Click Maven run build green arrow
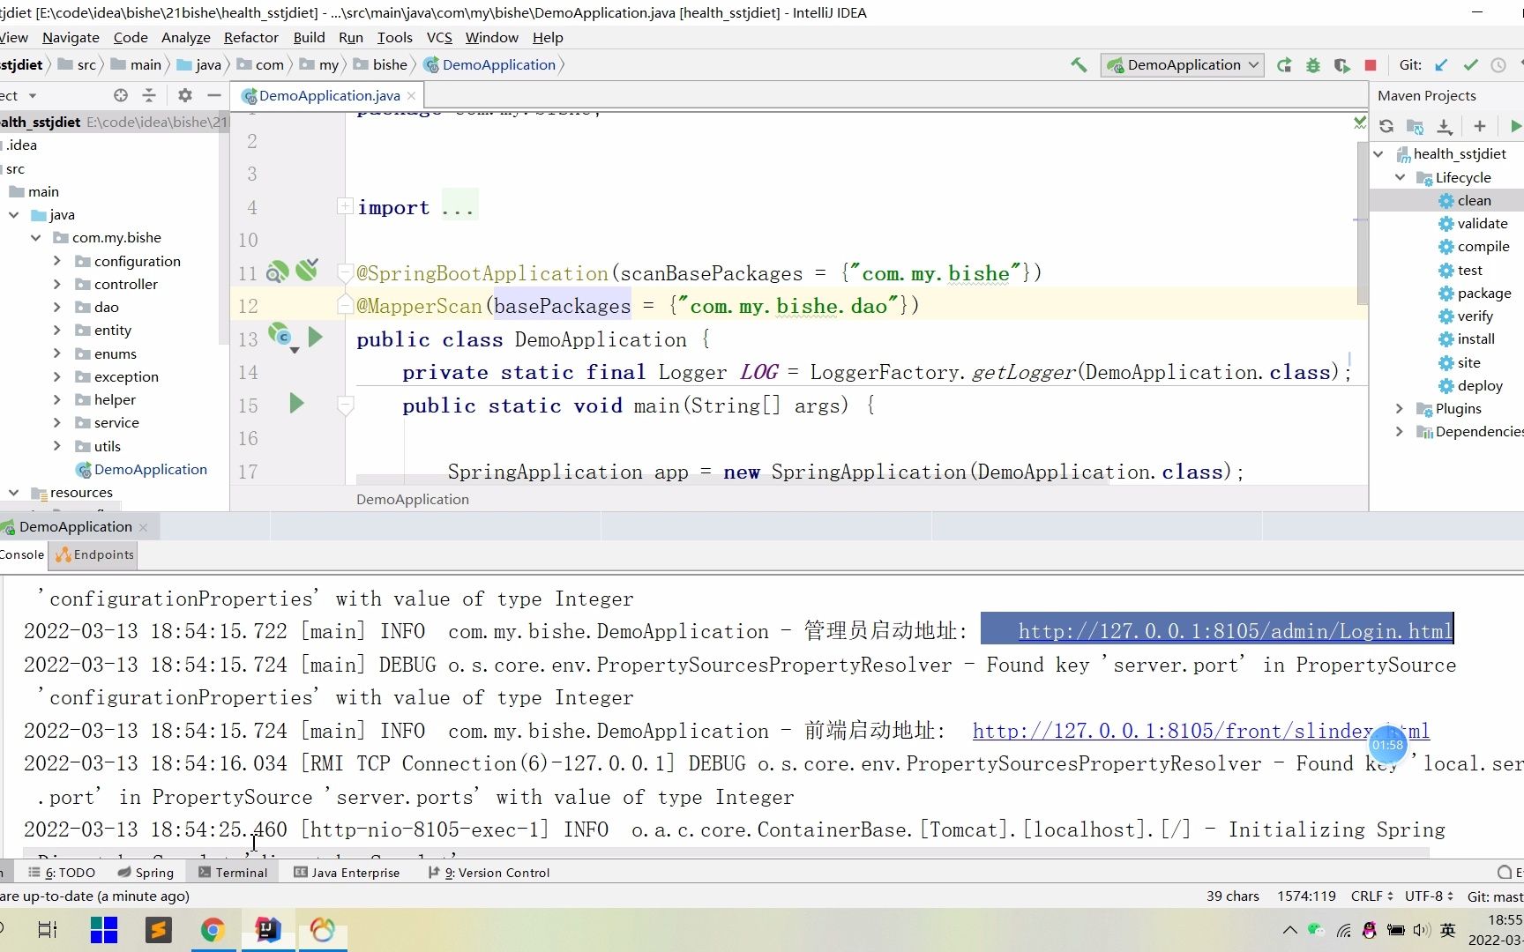1524x952 pixels. click(x=1516, y=126)
